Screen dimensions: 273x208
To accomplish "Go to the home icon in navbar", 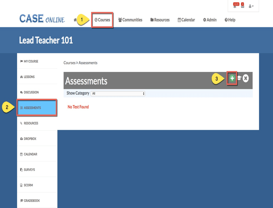I will [x=75, y=20].
